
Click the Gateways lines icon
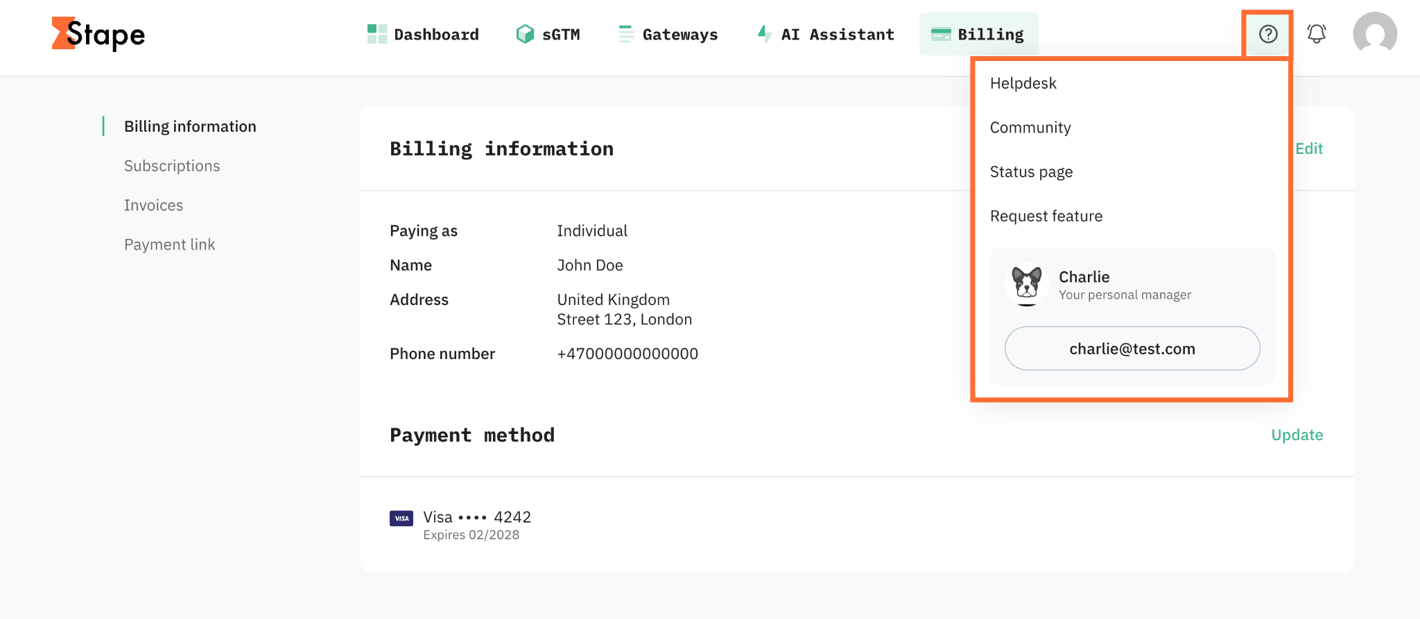(x=626, y=34)
